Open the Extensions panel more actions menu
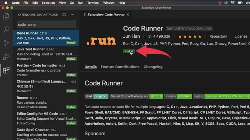This screenshot has height=140, width=250. pos(72,15)
